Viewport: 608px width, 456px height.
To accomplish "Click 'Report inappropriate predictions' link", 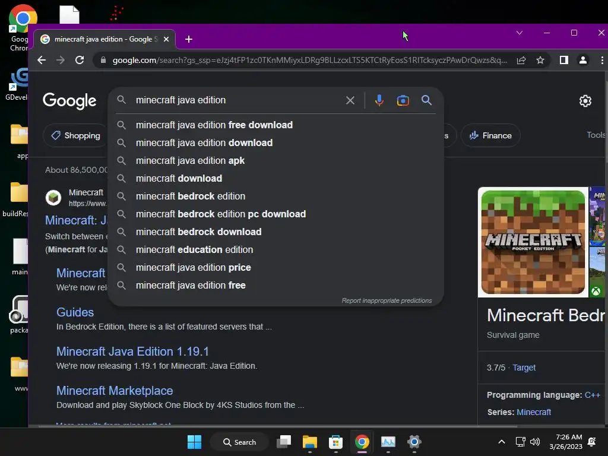I will point(387,300).
